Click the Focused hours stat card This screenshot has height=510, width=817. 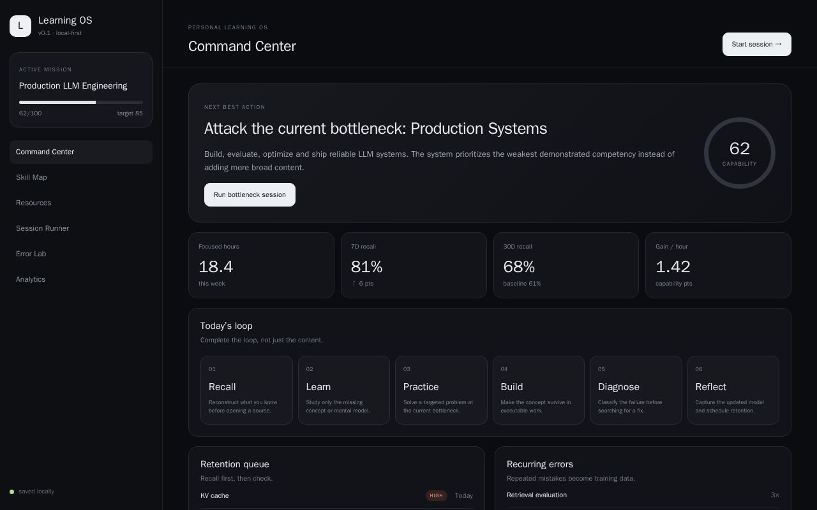[261, 265]
